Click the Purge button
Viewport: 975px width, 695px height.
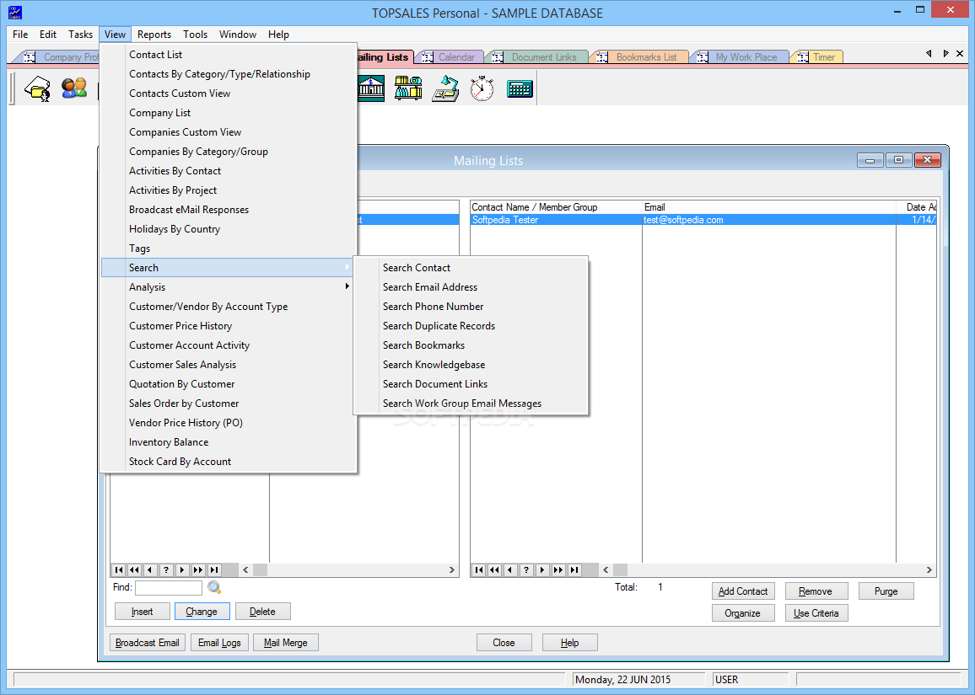pyautogui.click(x=886, y=591)
